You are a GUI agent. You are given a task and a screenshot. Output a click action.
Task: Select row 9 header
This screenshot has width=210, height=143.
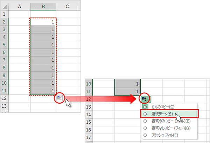pos(4,75)
